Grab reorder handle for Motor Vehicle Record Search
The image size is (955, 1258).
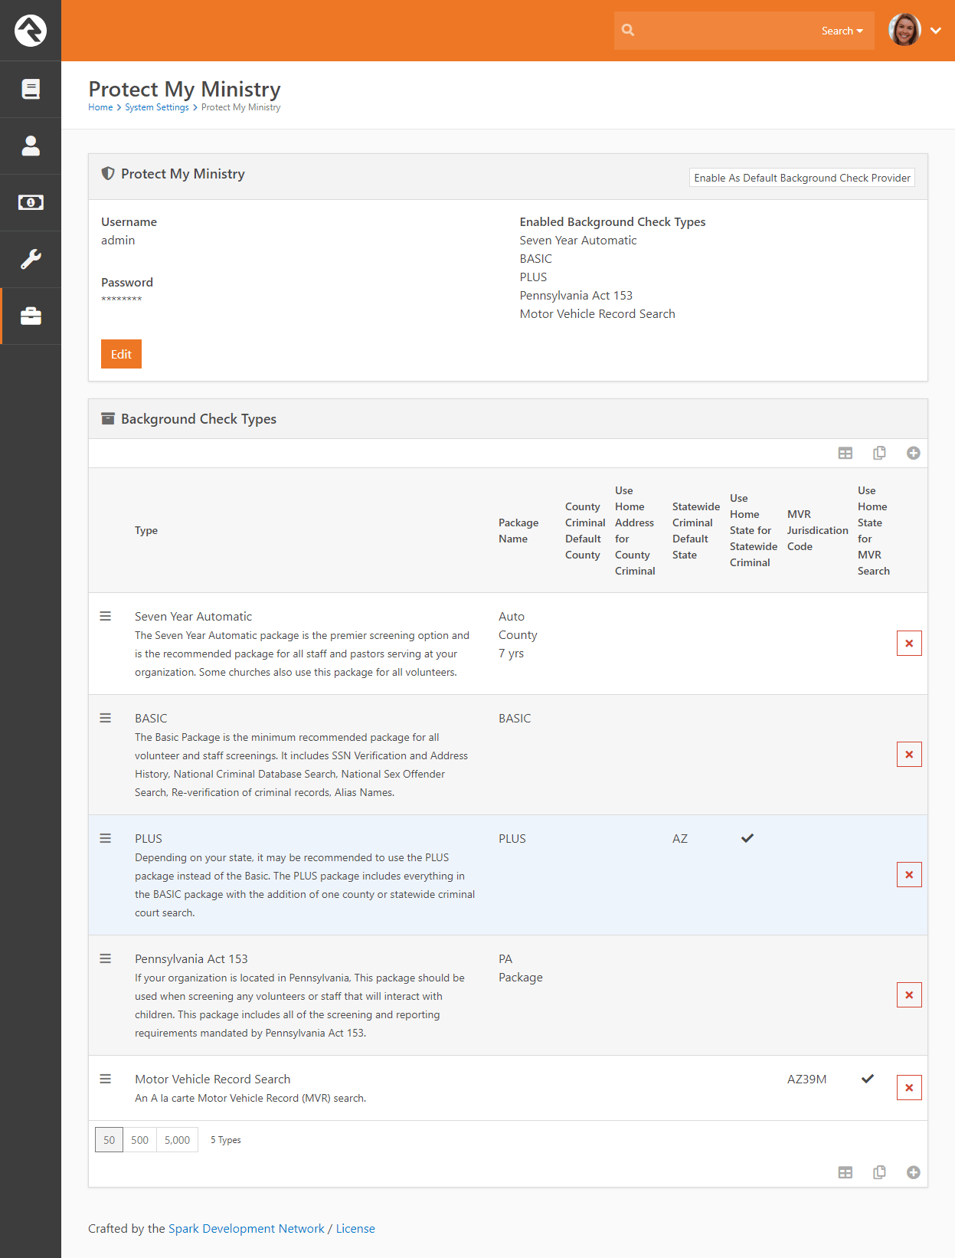coord(106,1079)
